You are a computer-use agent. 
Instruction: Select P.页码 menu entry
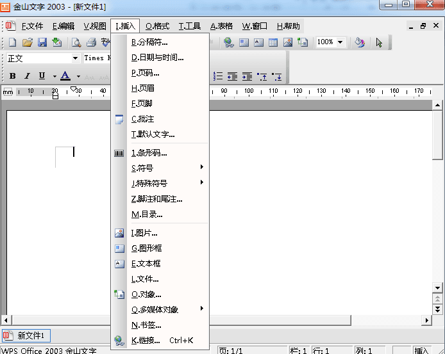point(161,73)
